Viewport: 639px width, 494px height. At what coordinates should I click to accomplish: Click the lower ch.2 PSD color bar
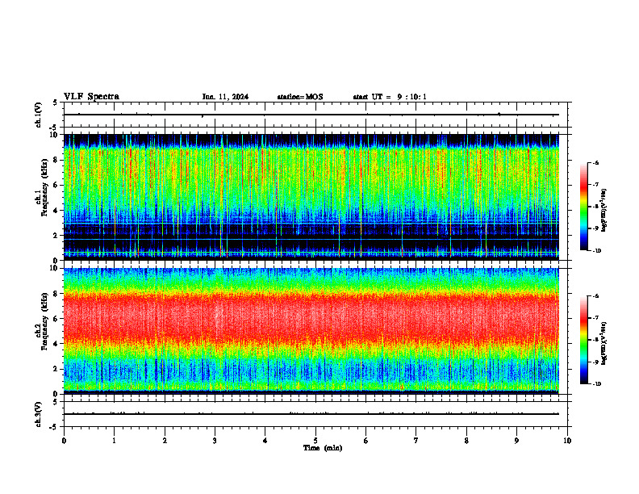click(583, 340)
